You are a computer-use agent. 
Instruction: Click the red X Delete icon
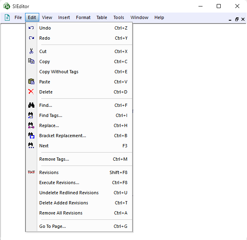(x=31, y=91)
